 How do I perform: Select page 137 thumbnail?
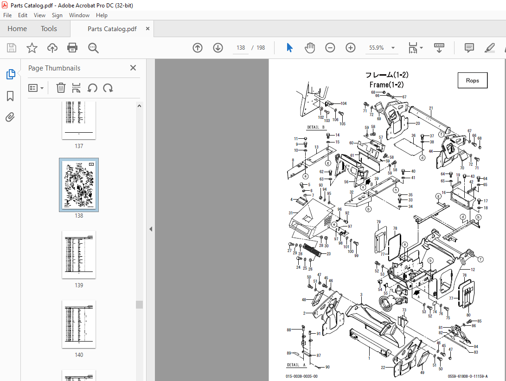tap(79, 121)
